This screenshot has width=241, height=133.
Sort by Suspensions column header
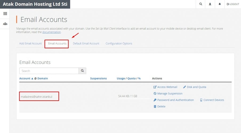[98, 78]
